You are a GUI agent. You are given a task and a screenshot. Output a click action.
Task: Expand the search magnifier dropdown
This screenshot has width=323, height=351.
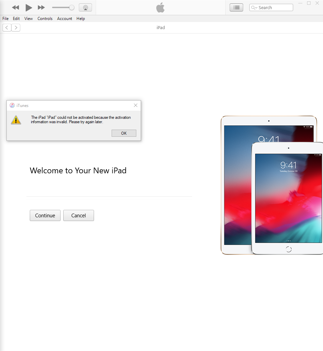click(254, 7)
